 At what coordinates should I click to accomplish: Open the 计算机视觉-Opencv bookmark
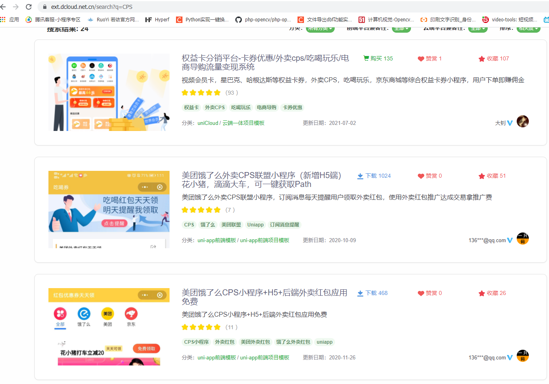[x=386, y=19]
